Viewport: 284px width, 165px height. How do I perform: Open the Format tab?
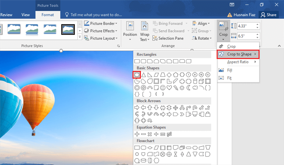pyautogui.click(x=48, y=15)
